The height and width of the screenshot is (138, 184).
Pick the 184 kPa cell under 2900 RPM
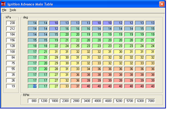(76, 34)
